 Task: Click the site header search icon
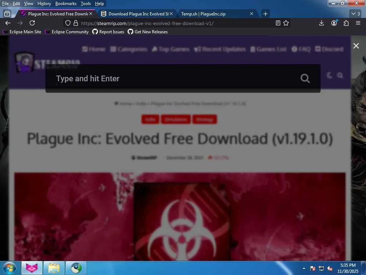[340, 75]
